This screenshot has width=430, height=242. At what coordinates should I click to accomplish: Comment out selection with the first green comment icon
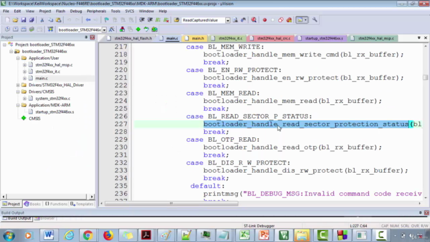pyautogui.click(x=158, y=20)
